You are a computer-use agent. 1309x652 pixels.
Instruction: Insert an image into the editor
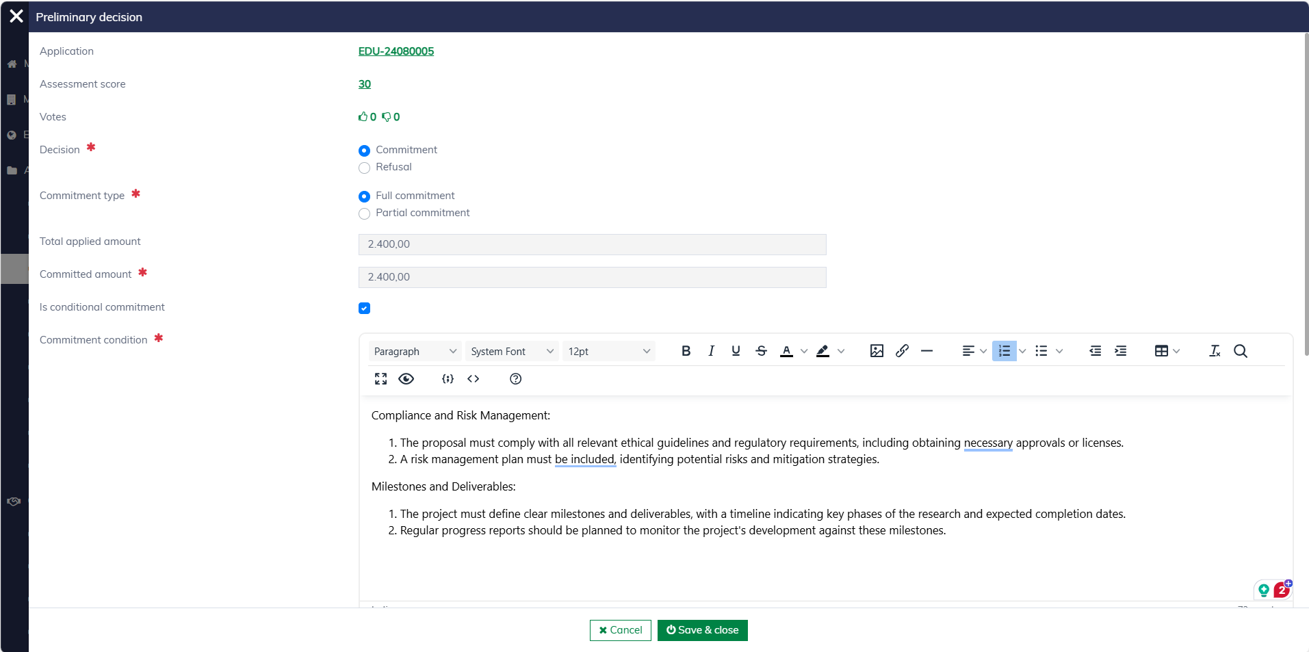click(x=877, y=351)
